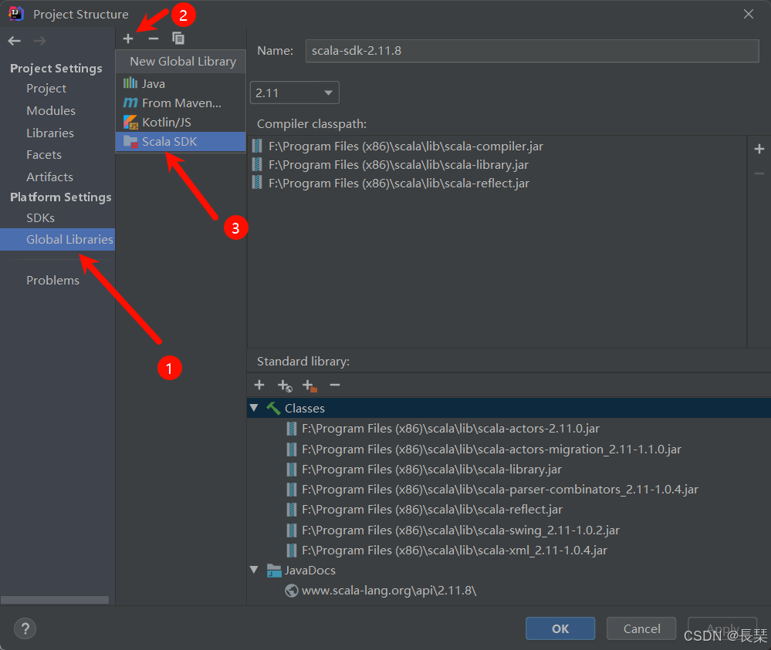This screenshot has height=650, width=771.
Task: Add a standard library root with plus
Action: point(259,386)
